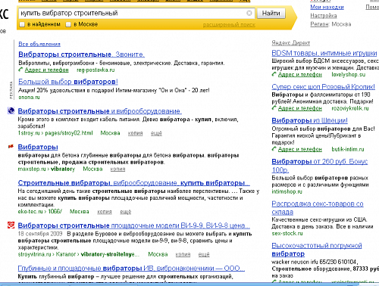Screen dimensions: 379x286
Task: Open the 'Яндекс.Директ' link
Action: (291, 43)
